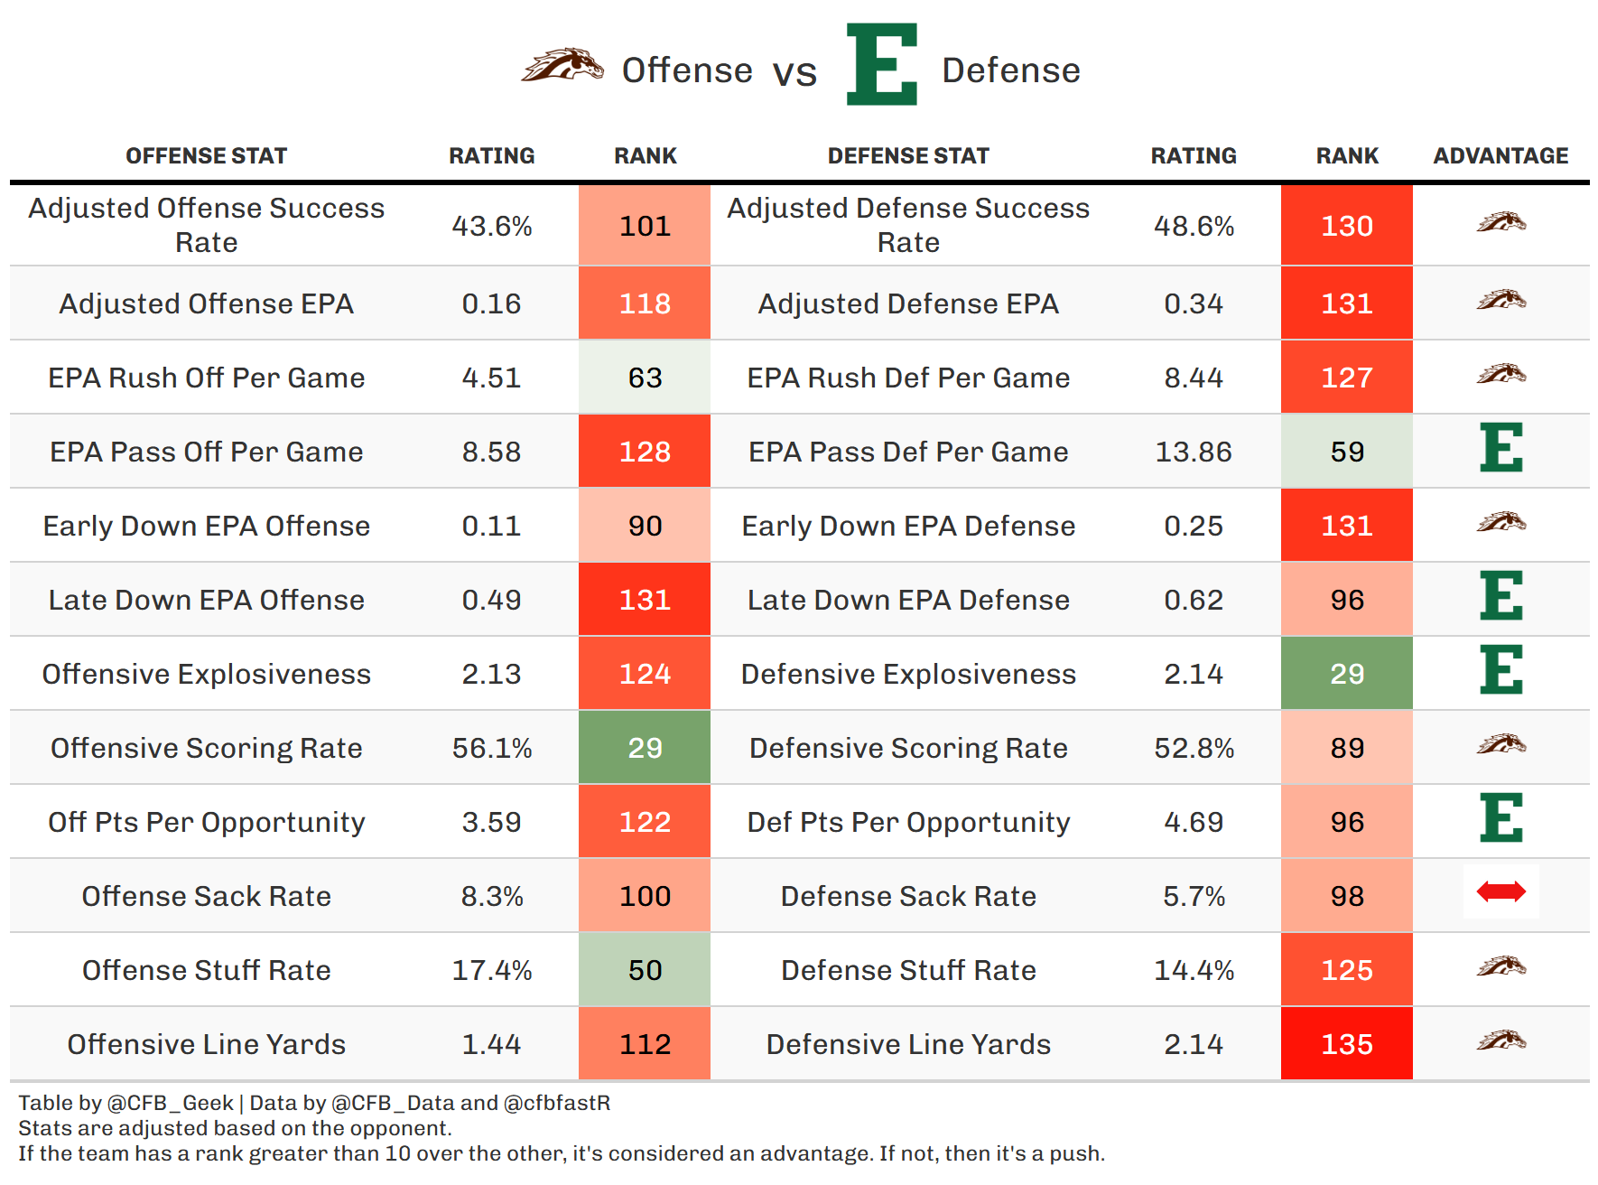Viewport: 1598px width, 1185px height.
Task: Click the Bronco advantage icon in Adjusted Success Rate row
Action: click(1500, 222)
